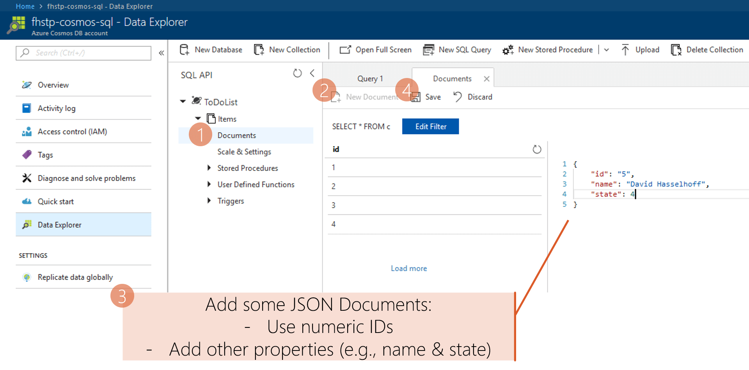Open Access control (IAM) menu item
749x370 pixels.
point(83,131)
